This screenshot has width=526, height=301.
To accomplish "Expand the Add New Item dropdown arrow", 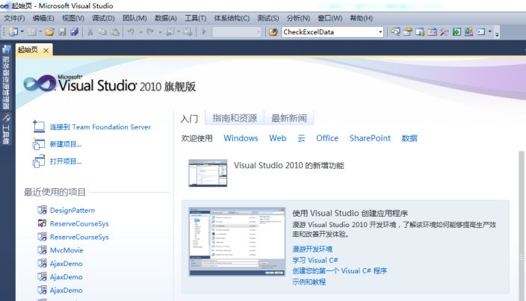I will (x=40, y=32).
